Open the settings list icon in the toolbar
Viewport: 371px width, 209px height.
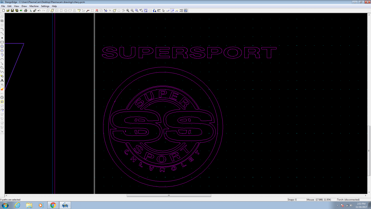click(181, 11)
